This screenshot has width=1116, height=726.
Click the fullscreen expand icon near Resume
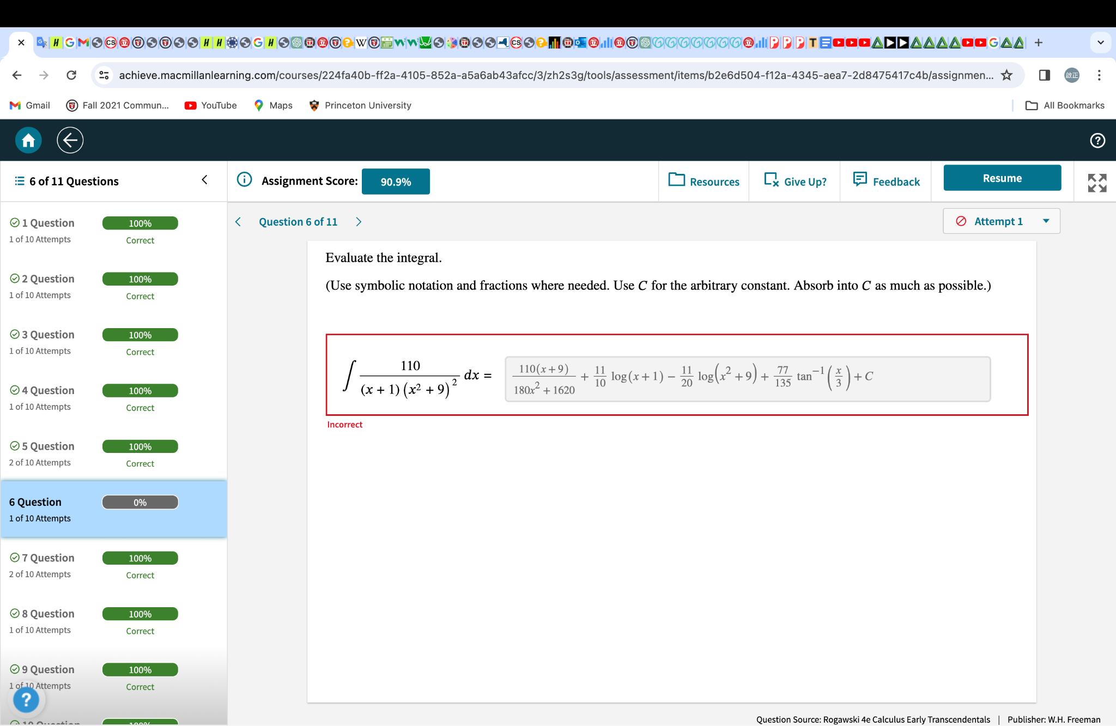(1096, 182)
